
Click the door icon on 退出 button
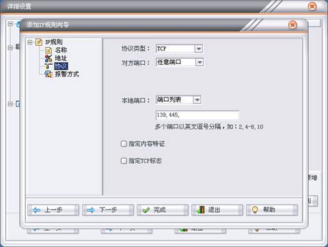point(201,210)
